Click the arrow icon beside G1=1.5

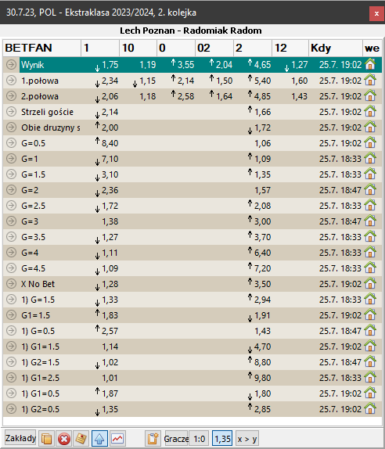coord(11,315)
